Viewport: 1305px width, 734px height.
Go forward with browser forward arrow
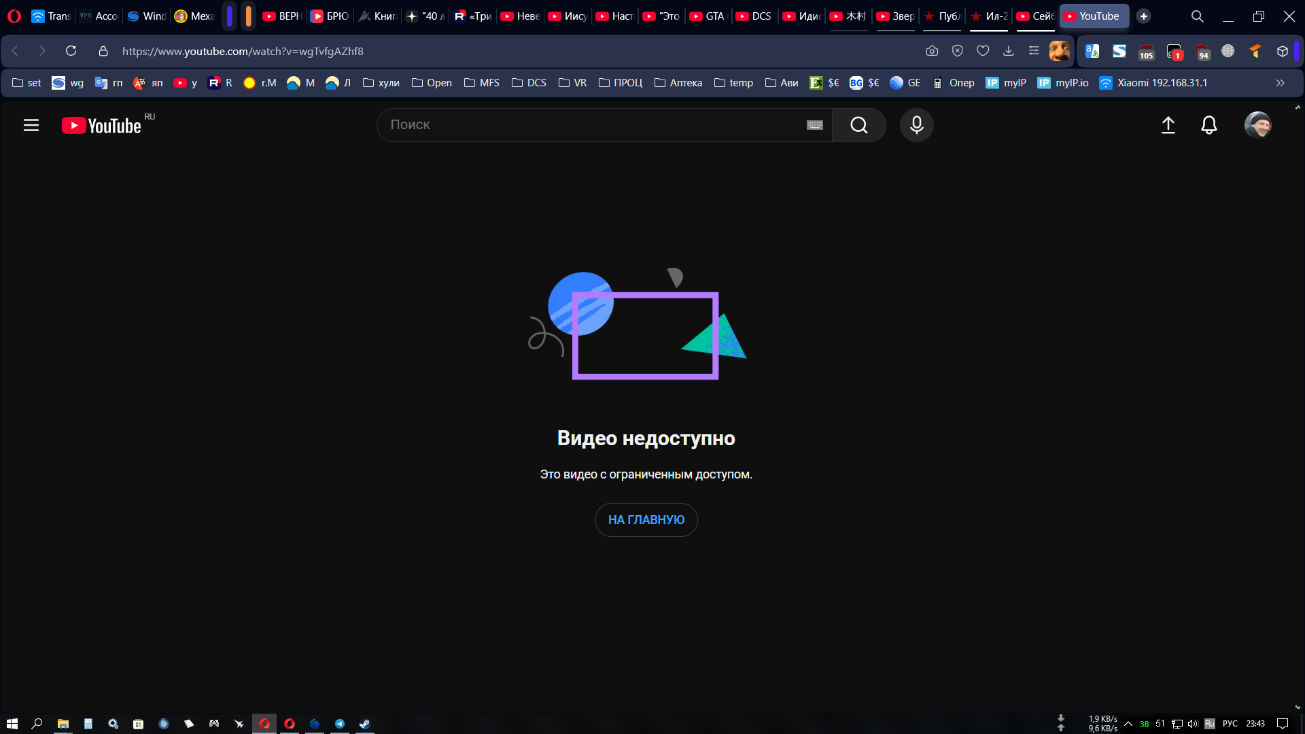[x=42, y=51]
